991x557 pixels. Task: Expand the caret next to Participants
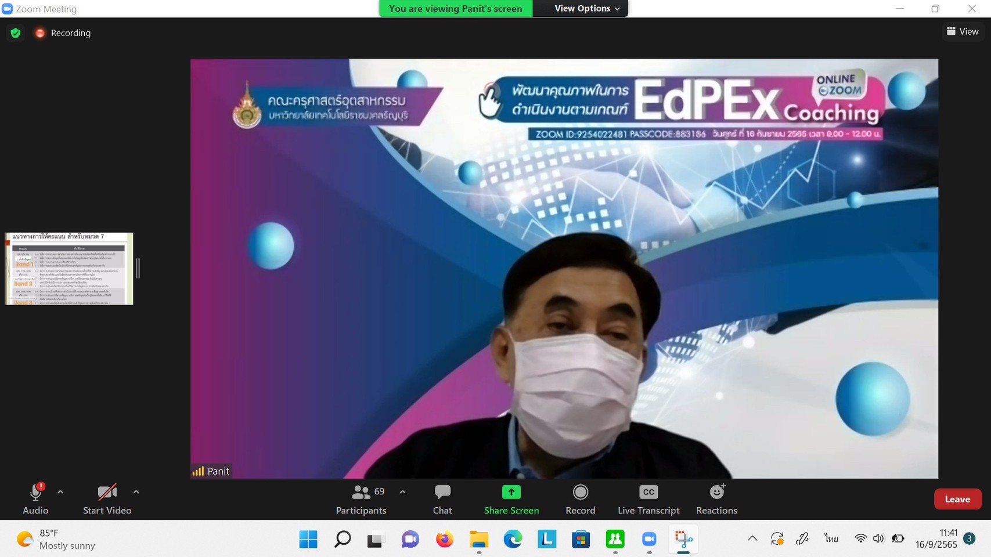tap(402, 492)
